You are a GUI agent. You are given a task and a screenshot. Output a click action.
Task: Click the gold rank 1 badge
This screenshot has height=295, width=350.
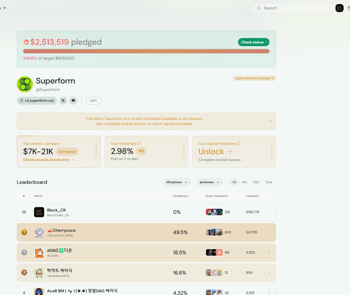pos(24,232)
